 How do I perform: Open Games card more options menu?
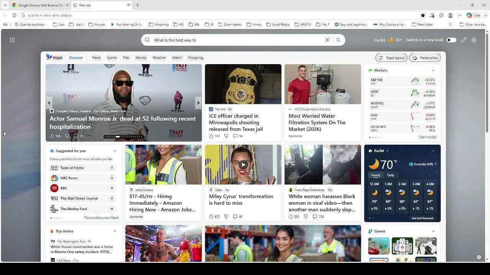pos(433,231)
